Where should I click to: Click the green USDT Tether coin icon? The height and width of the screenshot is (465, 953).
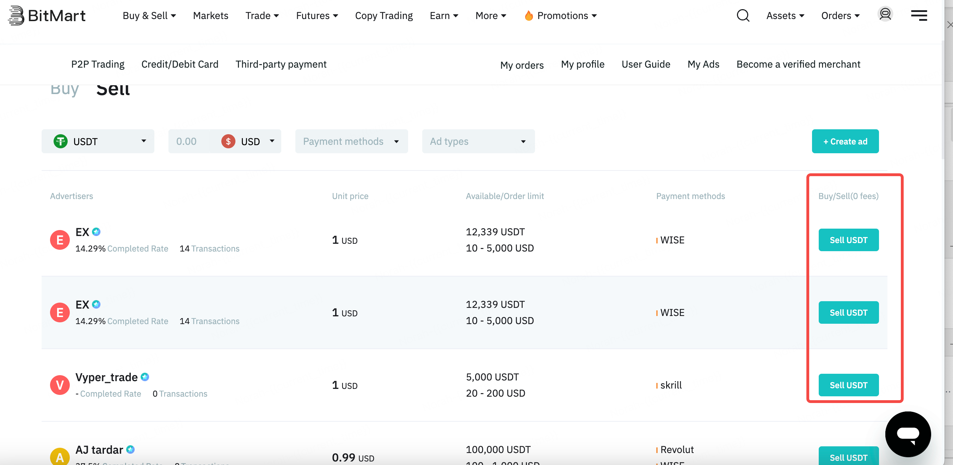[61, 141]
